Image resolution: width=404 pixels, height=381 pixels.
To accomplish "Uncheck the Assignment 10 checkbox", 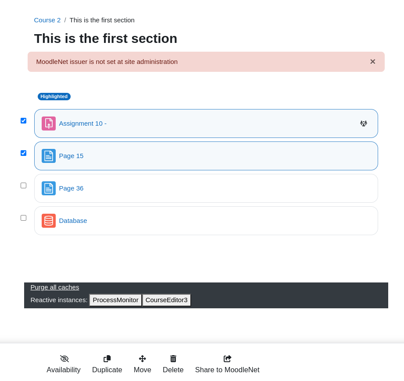I will [x=23, y=121].
